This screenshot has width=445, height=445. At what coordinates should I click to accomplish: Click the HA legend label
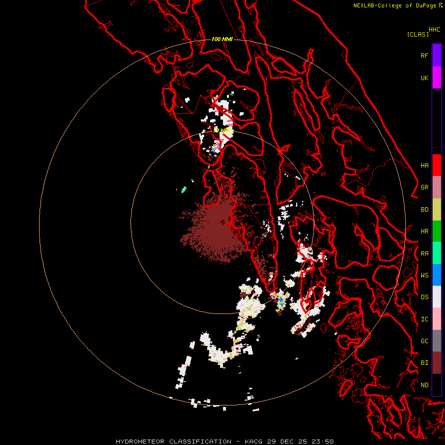[424, 166]
